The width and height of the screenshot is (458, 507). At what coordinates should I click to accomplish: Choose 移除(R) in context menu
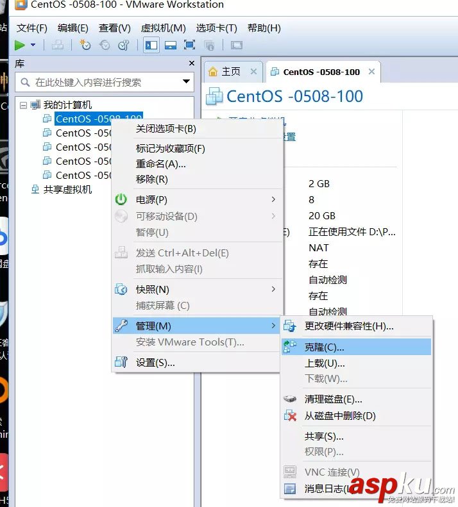(198, 179)
